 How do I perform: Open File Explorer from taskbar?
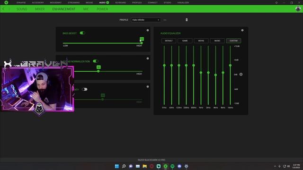click(145, 166)
